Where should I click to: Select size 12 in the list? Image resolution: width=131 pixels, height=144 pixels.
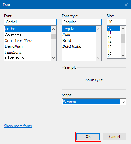click(x=114, y=38)
